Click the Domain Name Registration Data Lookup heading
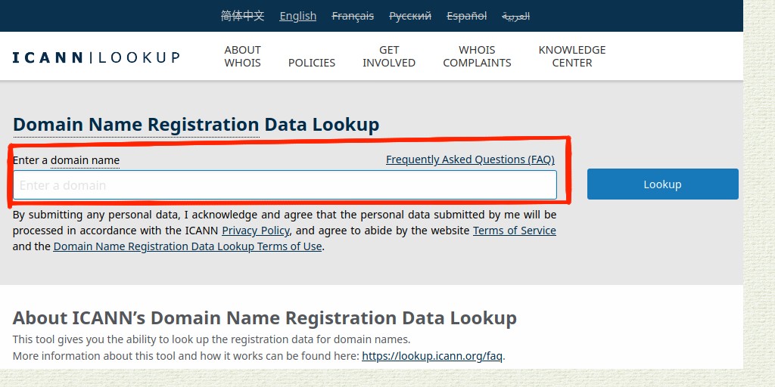Viewport: 775px width, 387px height. click(196, 125)
